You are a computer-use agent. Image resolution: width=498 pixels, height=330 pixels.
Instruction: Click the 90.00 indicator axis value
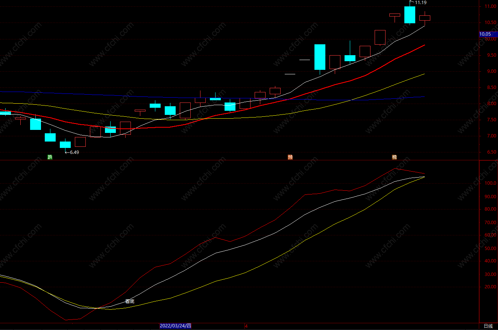click(490, 196)
